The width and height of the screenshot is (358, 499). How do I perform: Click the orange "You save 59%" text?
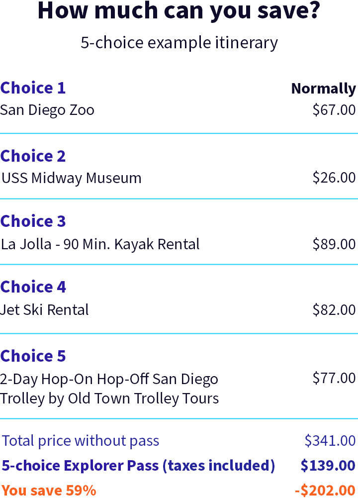(49, 491)
